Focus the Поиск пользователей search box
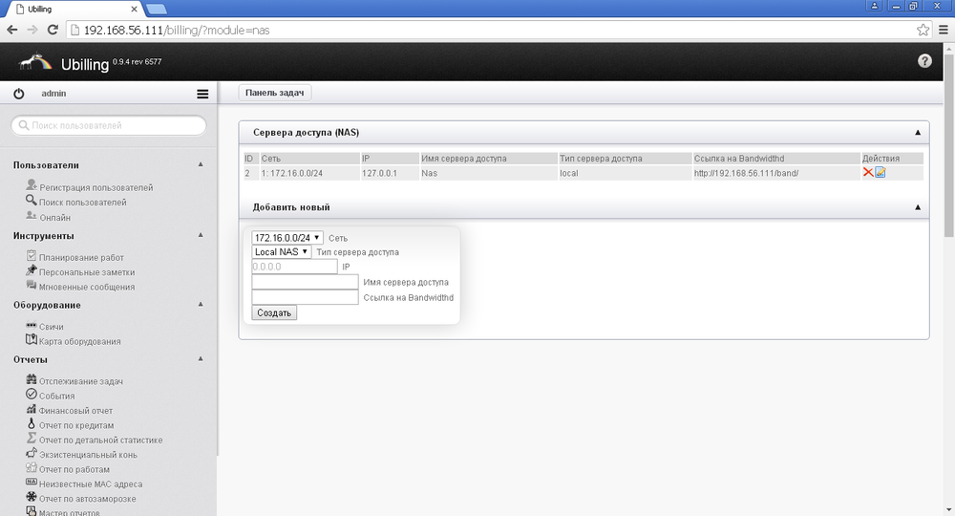 (x=109, y=125)
